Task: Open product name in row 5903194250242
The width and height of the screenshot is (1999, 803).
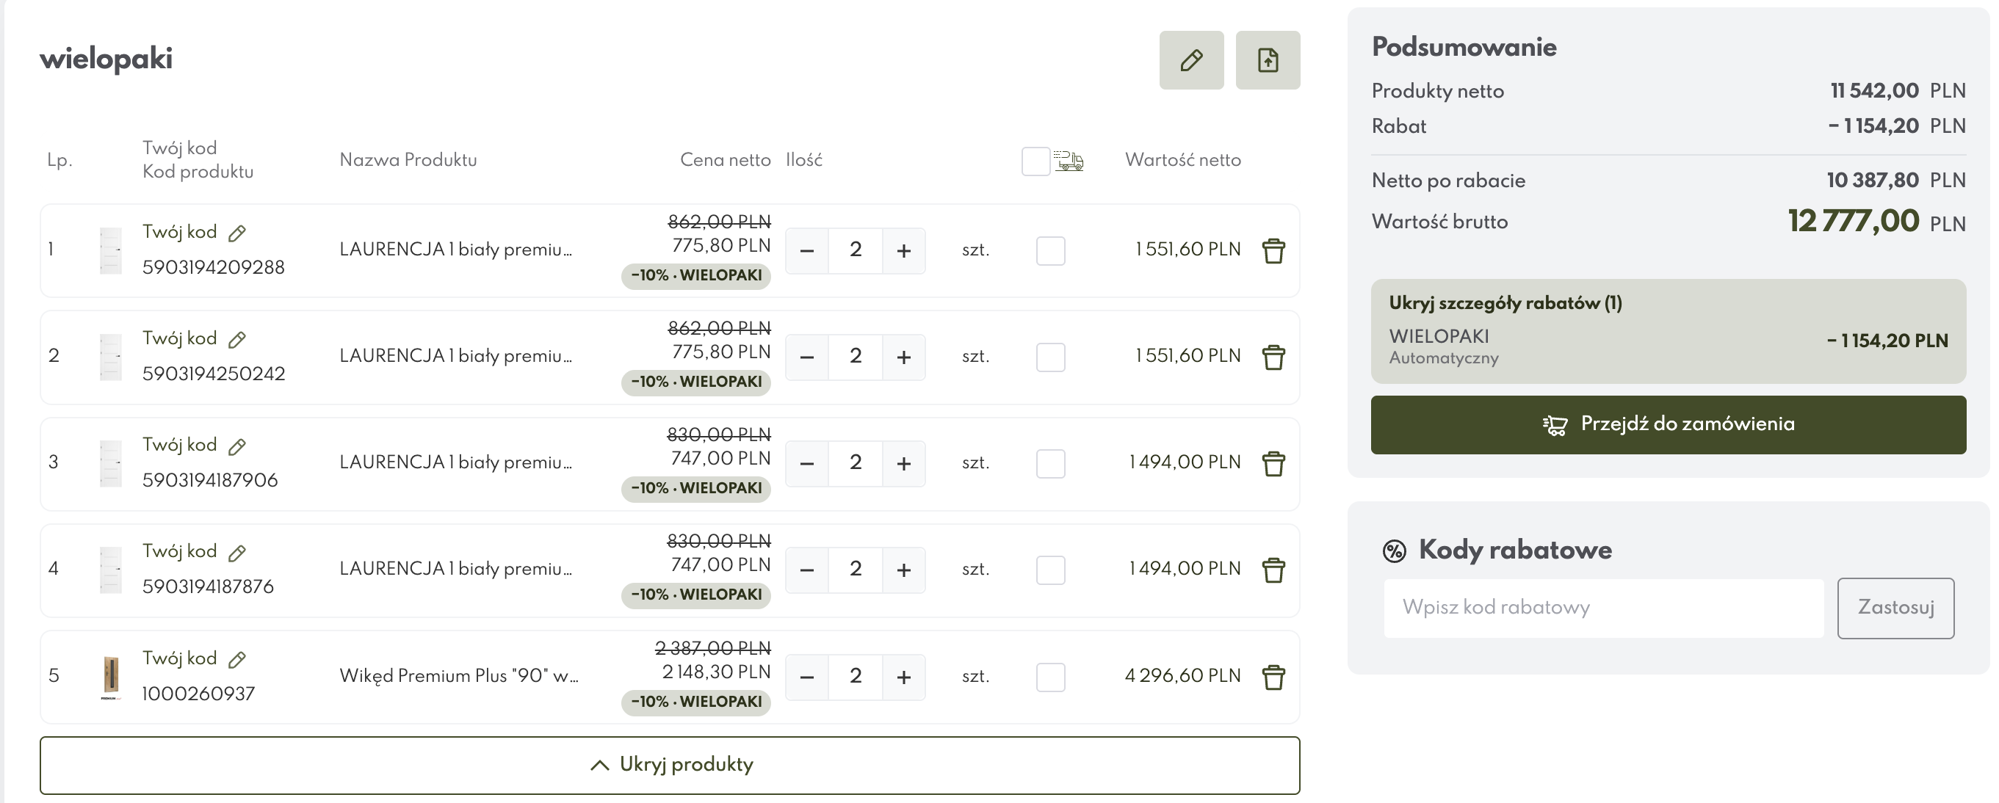Action: 455,356
